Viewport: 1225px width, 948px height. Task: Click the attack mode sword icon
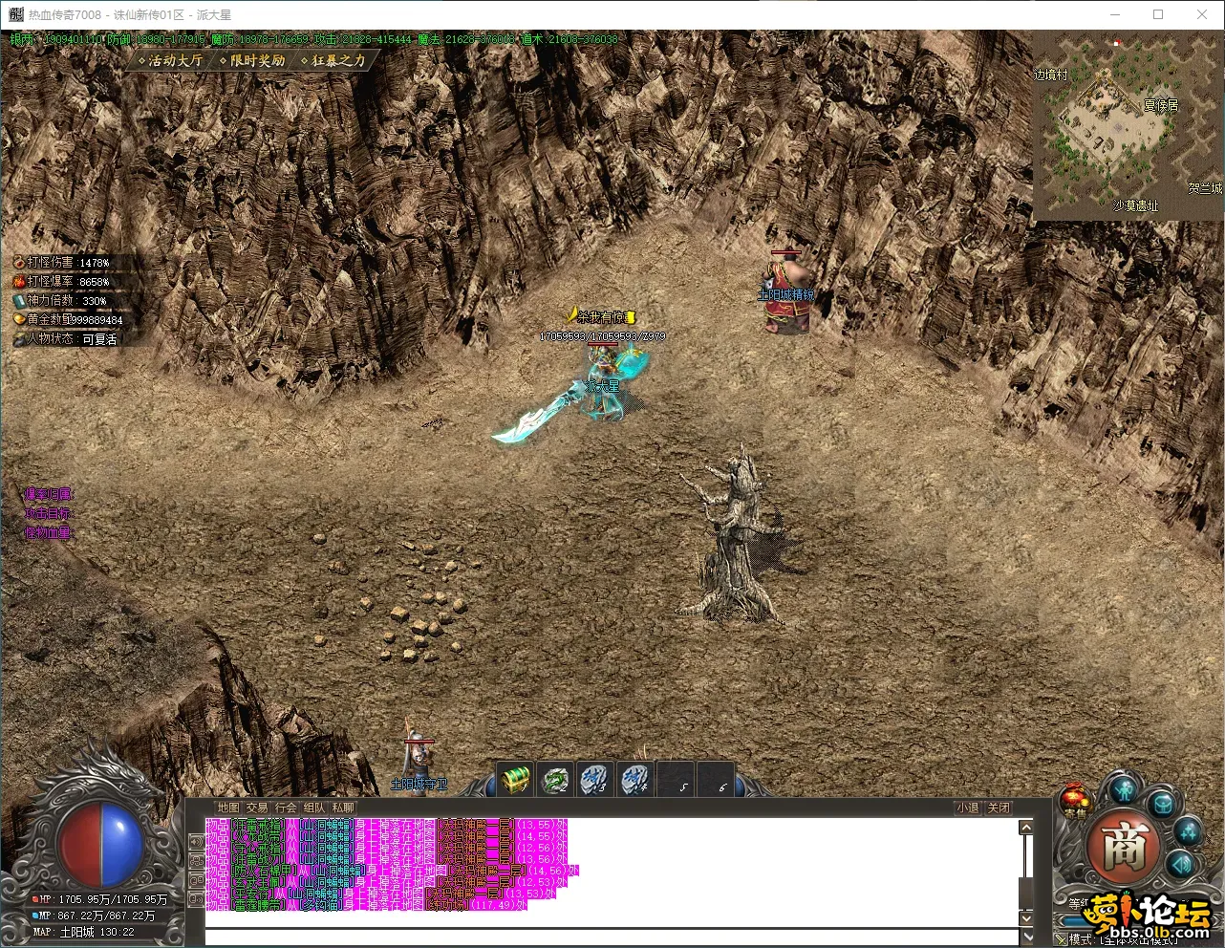(x=1061, y=939)
